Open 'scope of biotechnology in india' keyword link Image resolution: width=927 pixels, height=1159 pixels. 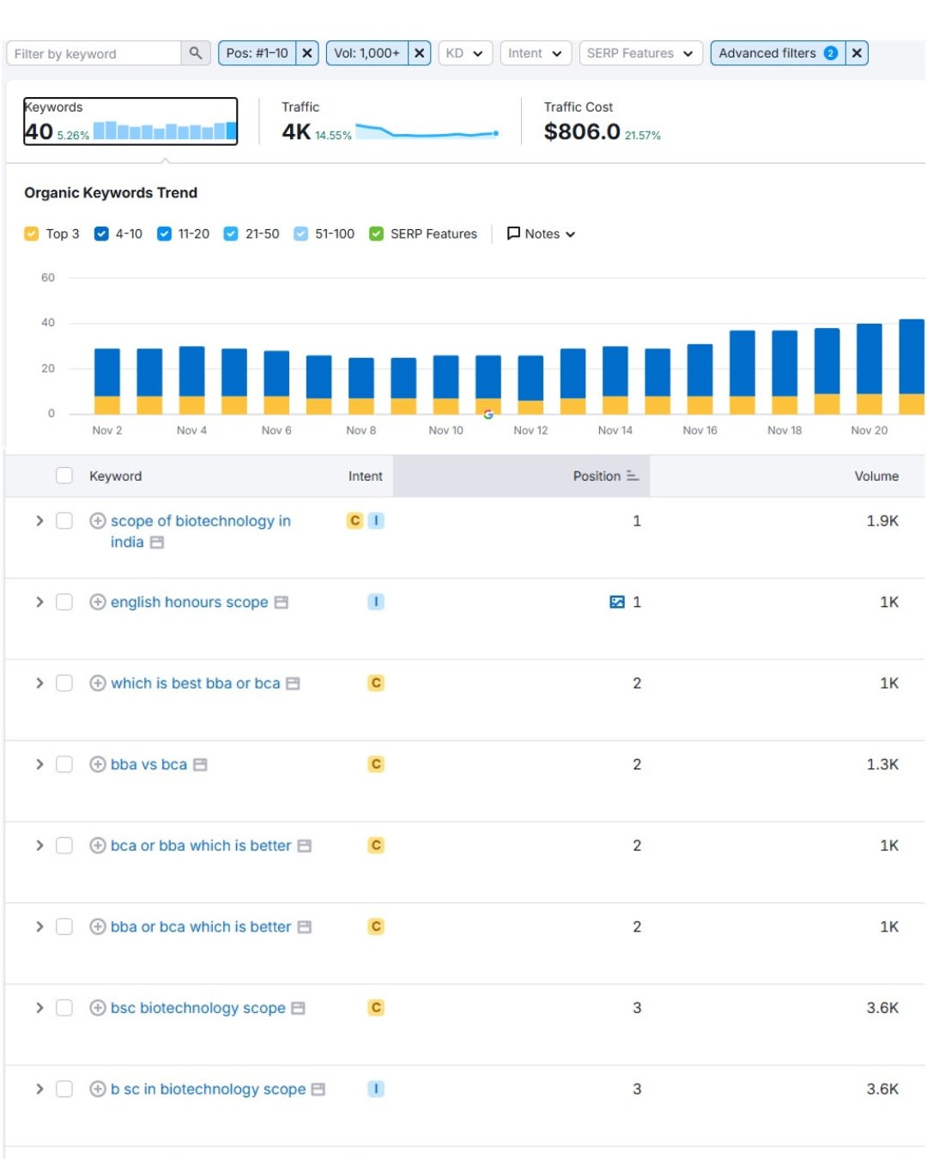pos(200,521)
